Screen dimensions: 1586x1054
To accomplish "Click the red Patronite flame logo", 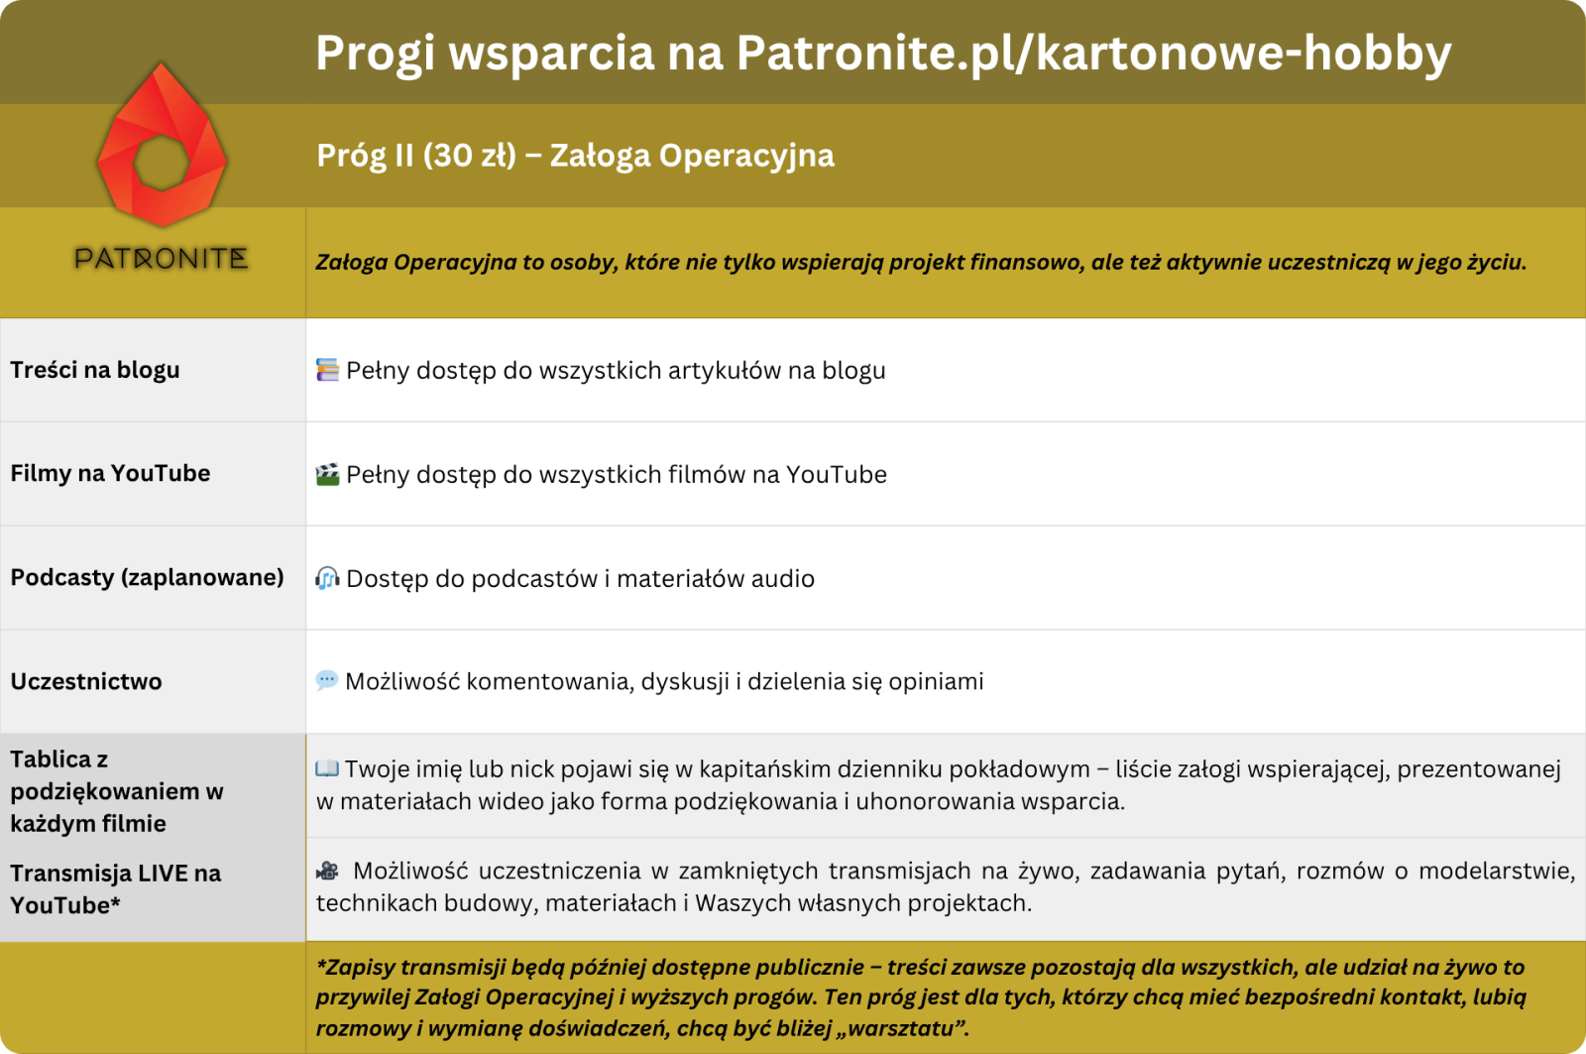I will point(162,146).
